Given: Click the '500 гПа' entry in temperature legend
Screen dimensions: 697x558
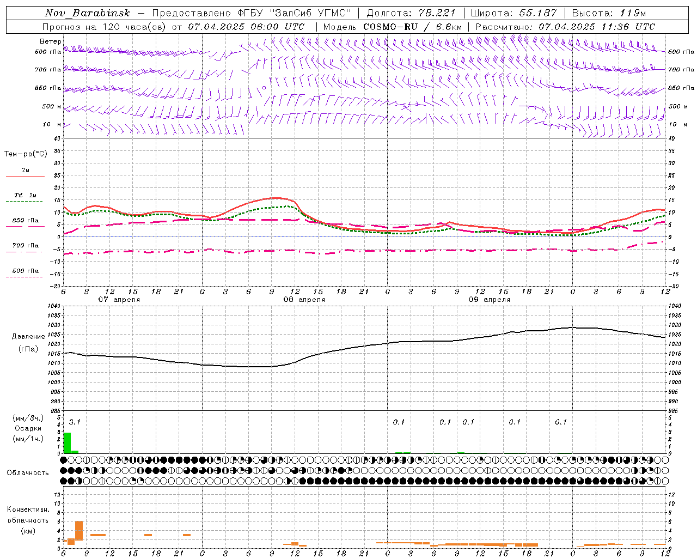Looking at the screenshot, I should coord(25,271).
